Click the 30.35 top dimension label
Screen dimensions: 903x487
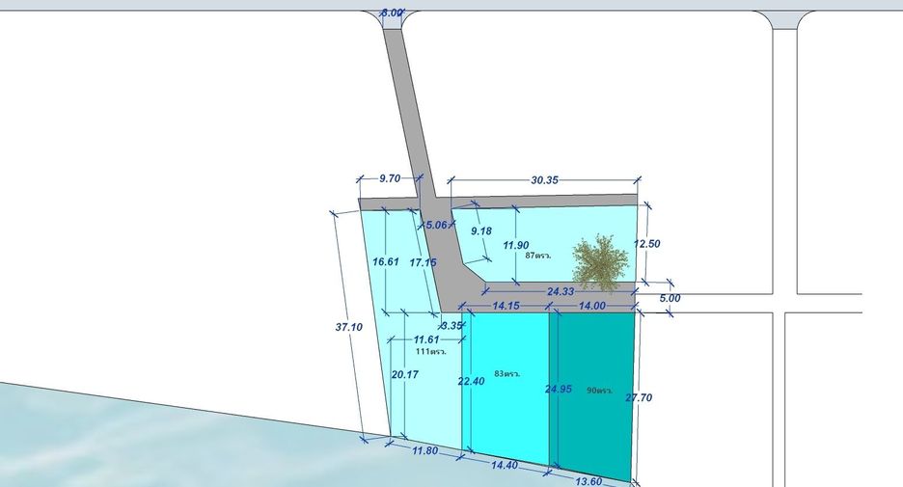pyautogui.click(x=544, y=180)
